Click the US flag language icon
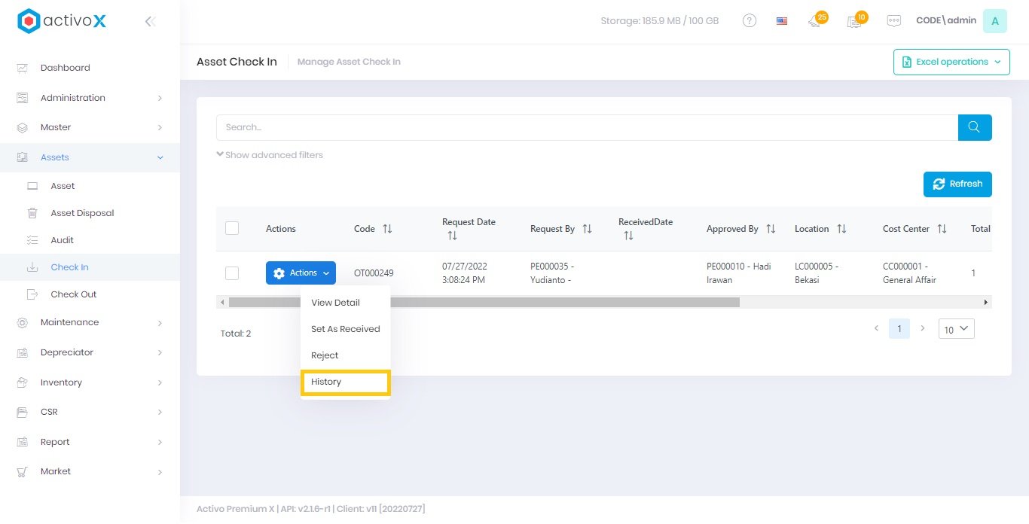This screenshot has height=524, width=1029. coord(782,21)
